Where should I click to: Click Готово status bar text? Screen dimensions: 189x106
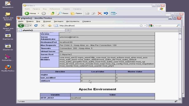21,101
